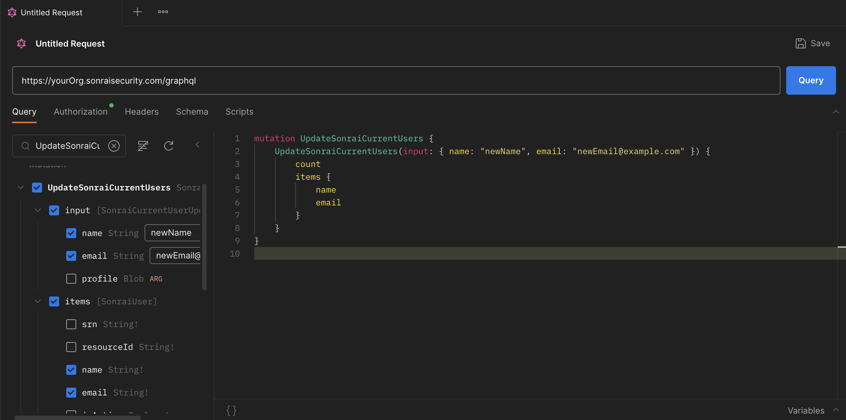Click the items field on line 4

(308, 177)
